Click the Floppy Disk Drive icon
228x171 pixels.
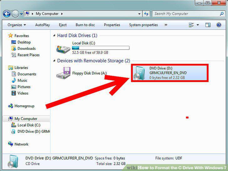click(x=64, y=73)
